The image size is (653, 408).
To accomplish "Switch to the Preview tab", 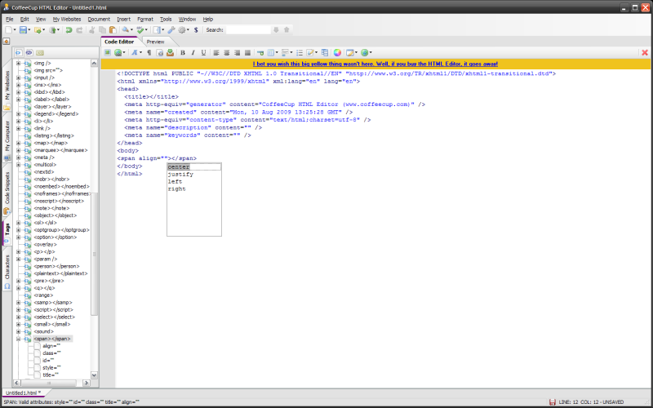I will point(156,42).
